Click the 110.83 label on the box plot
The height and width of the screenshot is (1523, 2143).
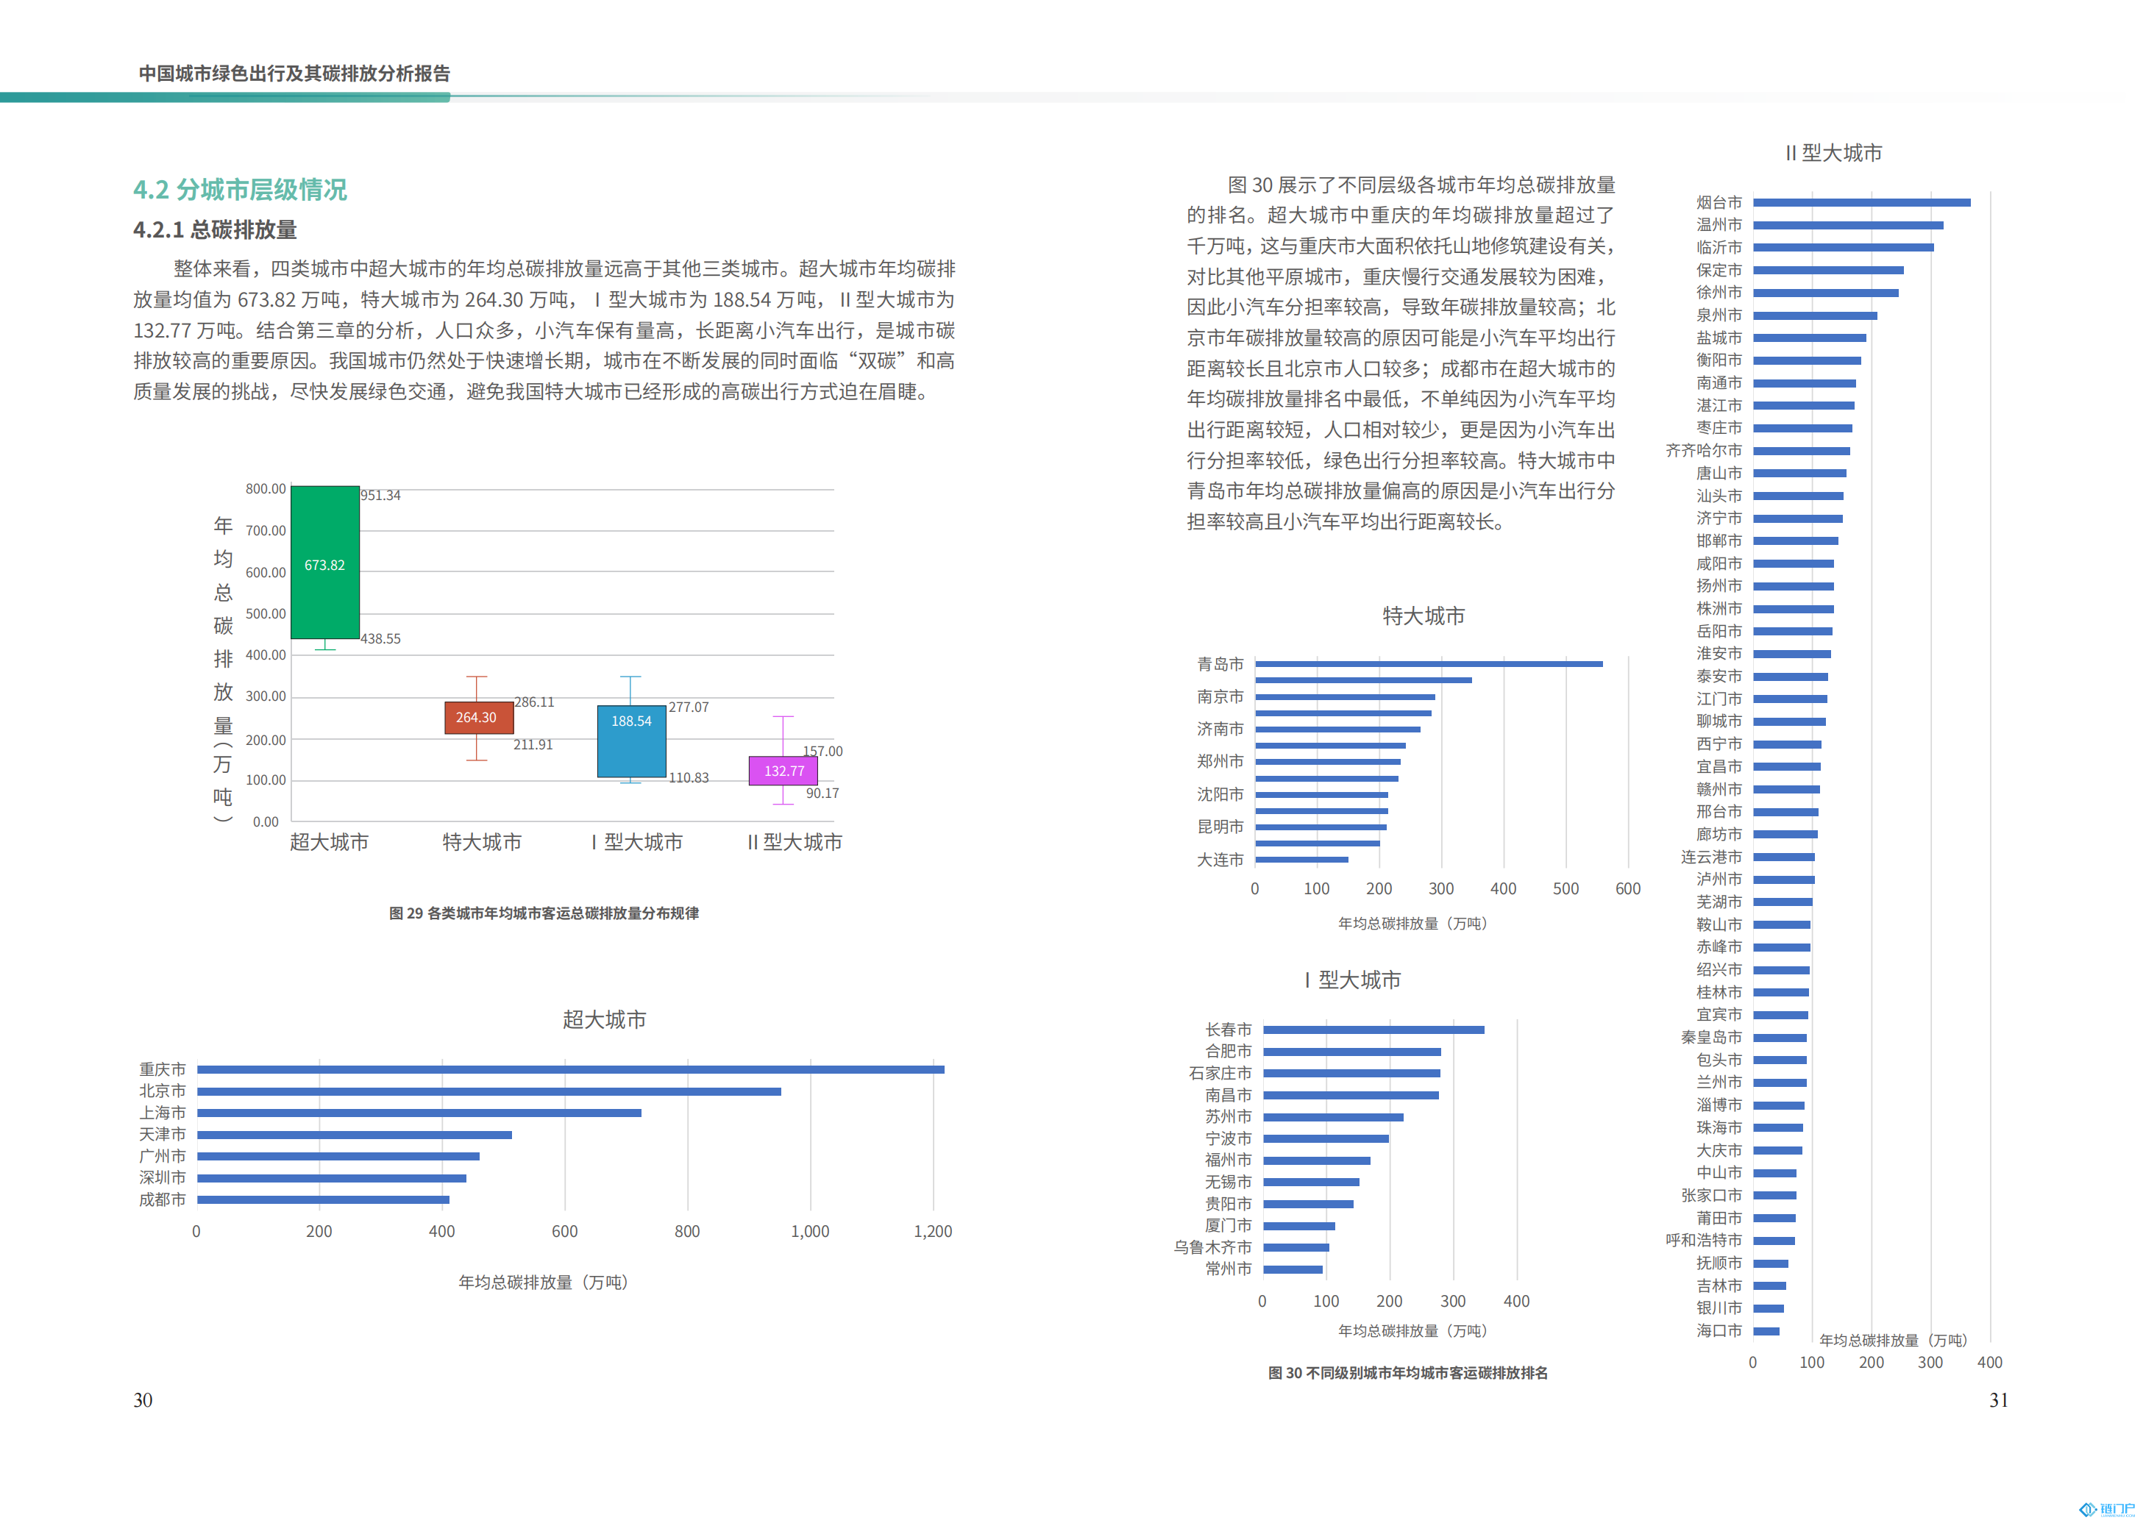pos(689,777)
